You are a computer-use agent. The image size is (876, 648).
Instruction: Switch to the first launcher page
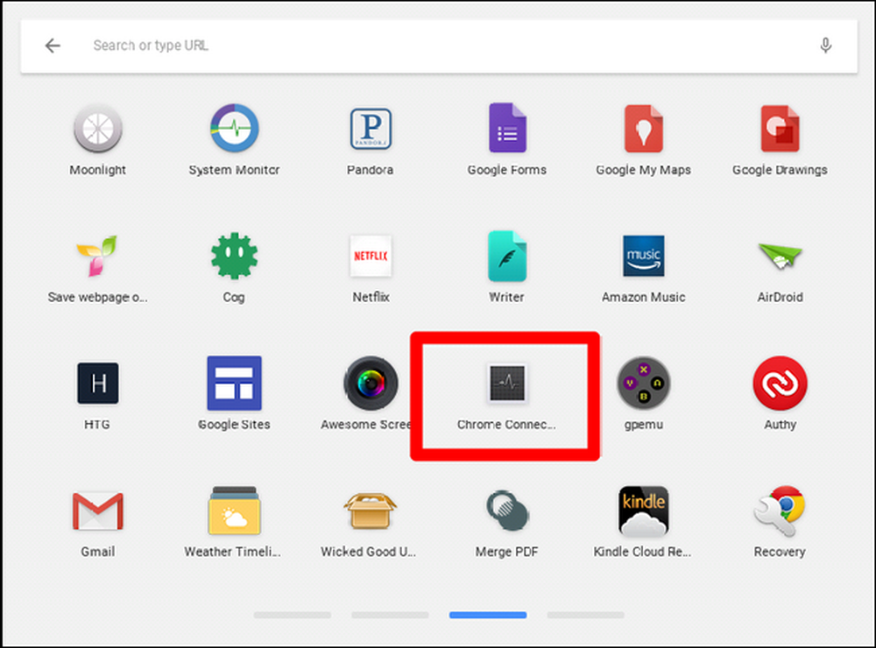[293, 615]
